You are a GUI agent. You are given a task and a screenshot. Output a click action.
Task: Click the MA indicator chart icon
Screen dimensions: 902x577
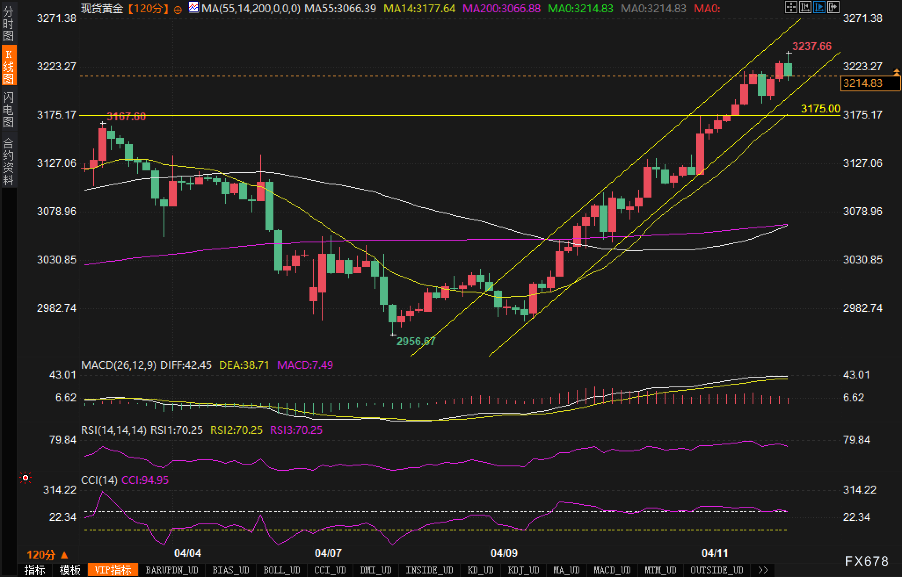pyautogui.click(x=193, y=7)
